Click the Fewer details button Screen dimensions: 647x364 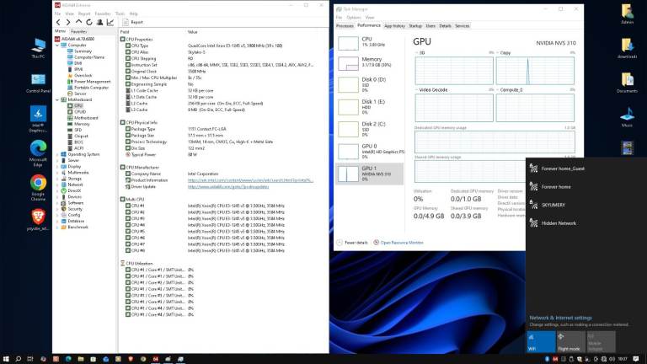355,242
